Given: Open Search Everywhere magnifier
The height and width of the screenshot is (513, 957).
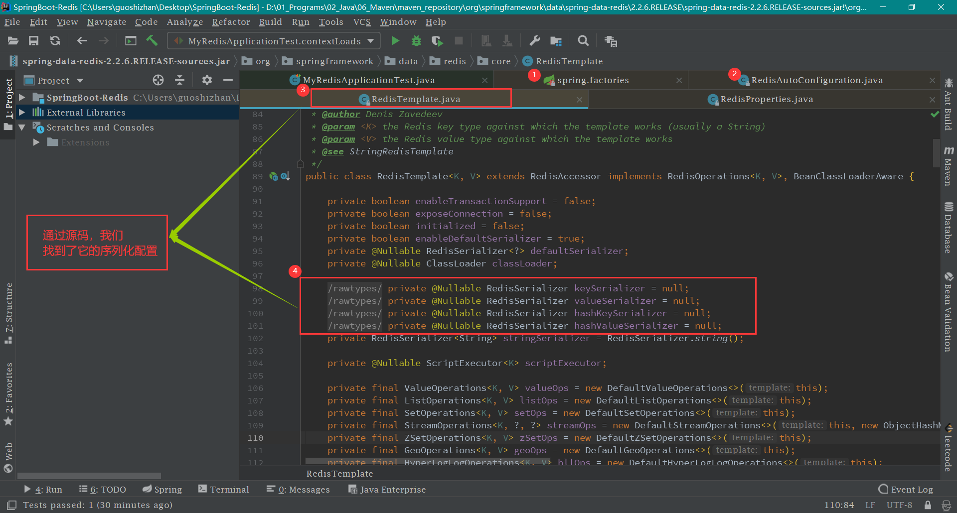Looking at the screenshot, I should 583,41.
